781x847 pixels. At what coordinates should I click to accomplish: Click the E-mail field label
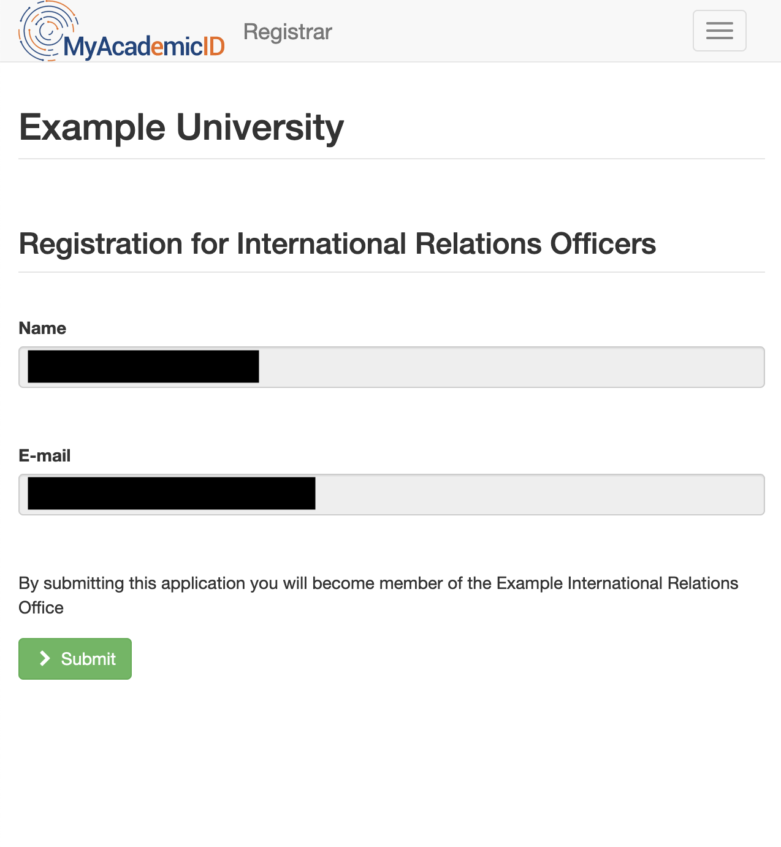45,456
